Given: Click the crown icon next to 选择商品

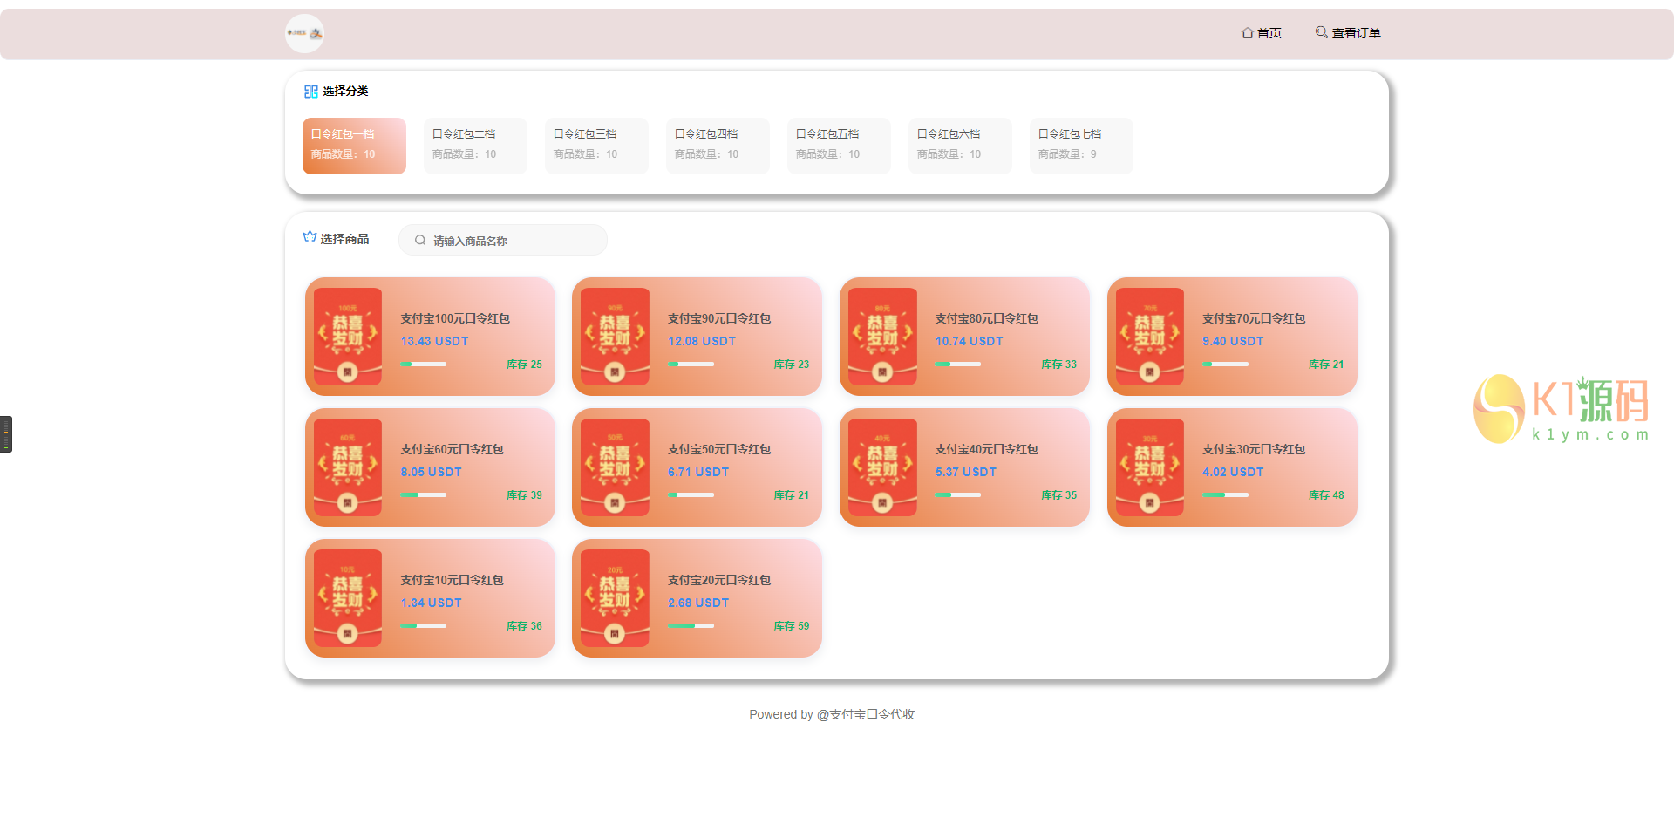Looking at the screenshot, I should [x=310, y=237].
